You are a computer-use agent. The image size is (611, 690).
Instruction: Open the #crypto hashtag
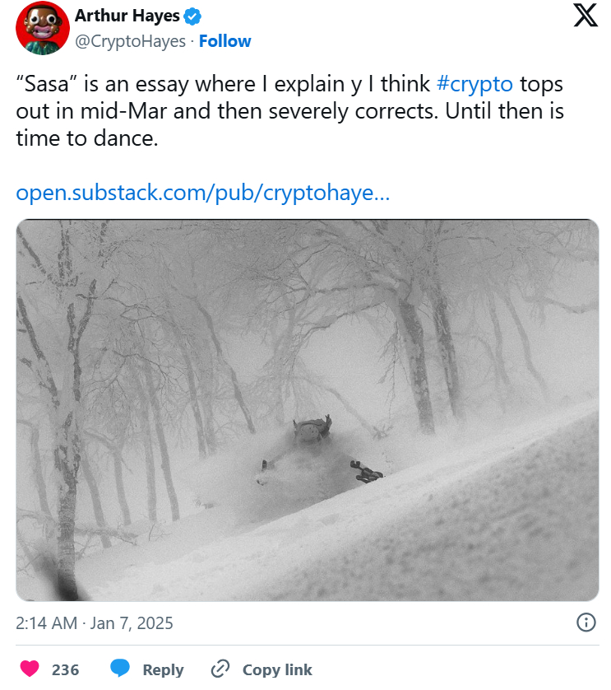pos(474,84)
